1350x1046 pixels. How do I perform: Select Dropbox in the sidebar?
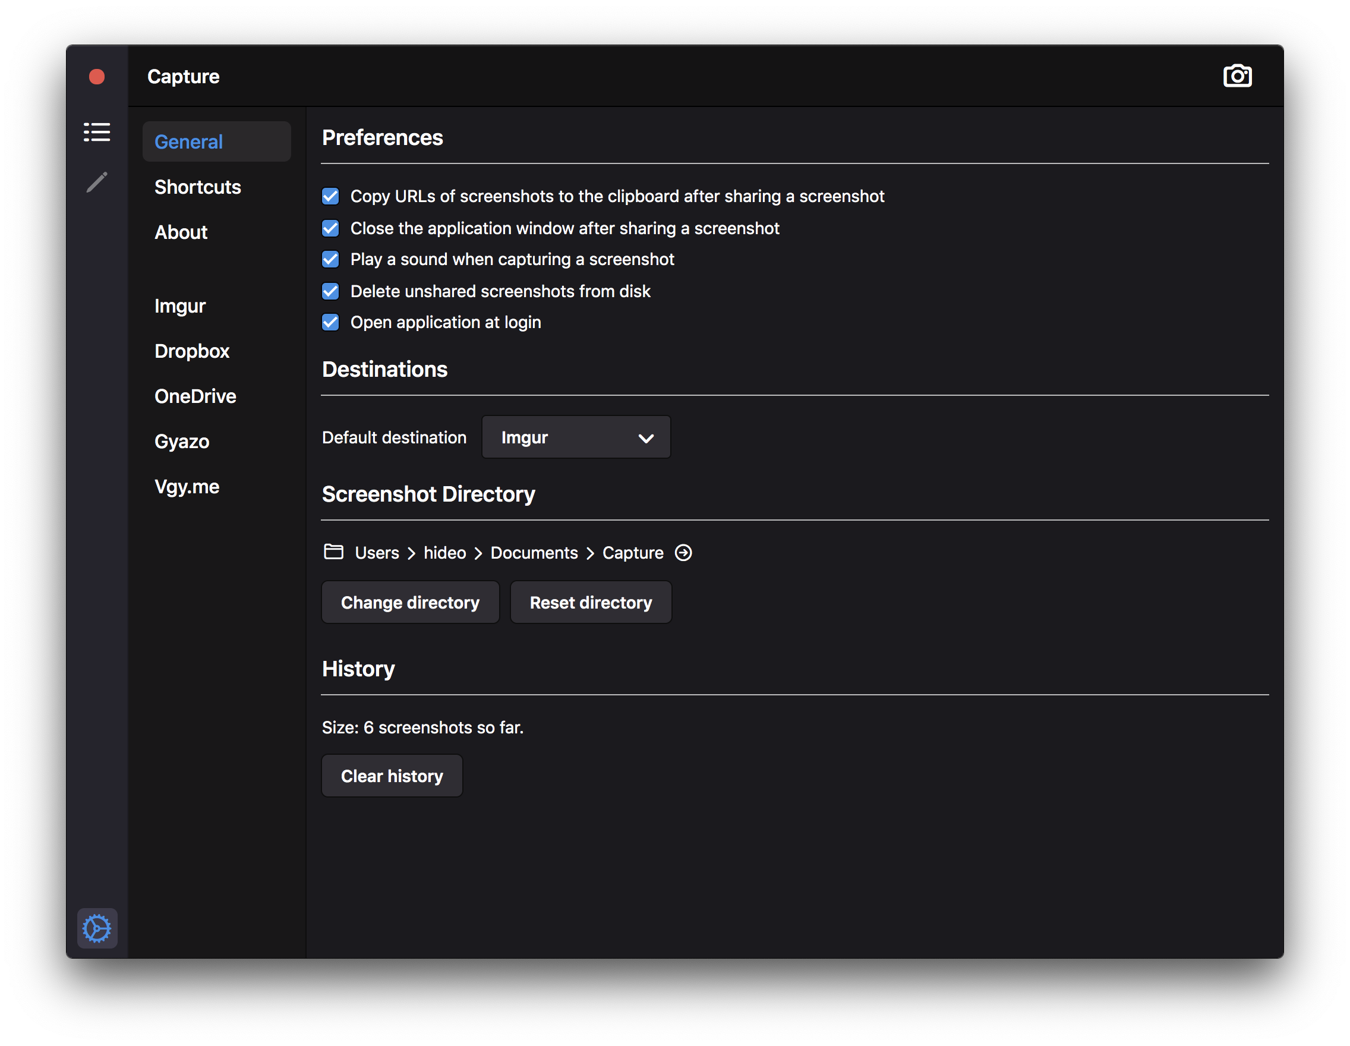click(191, 351)
